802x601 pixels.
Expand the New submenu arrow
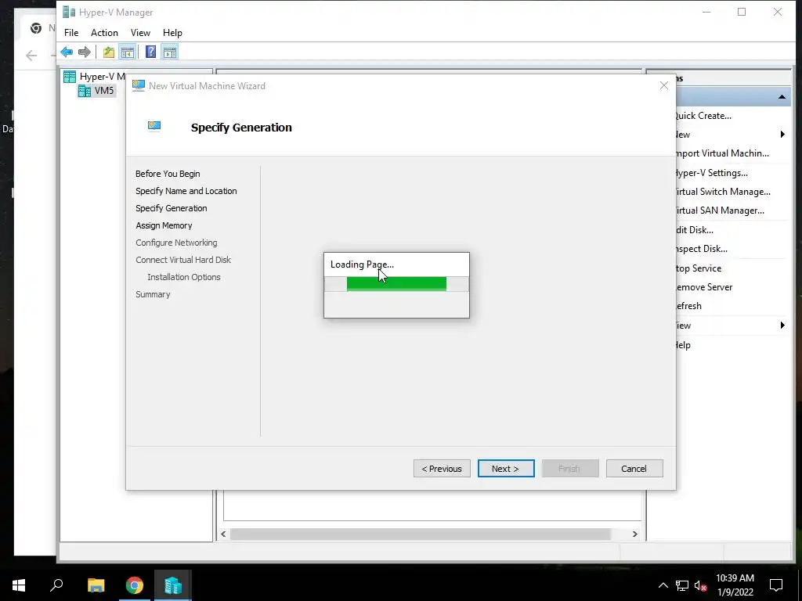coord(782,135)
